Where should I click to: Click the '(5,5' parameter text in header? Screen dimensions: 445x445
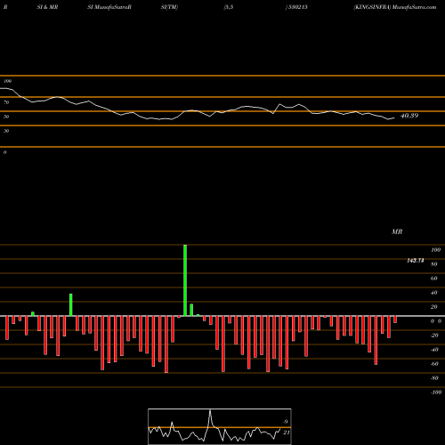[229, 7]
